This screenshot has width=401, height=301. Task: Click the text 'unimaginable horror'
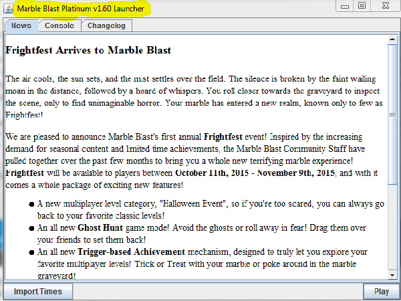pos(124,103)
